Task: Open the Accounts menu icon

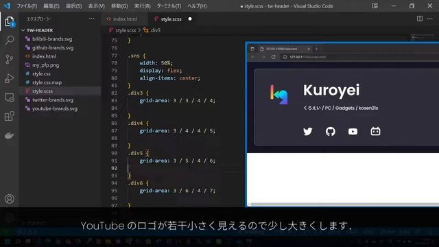Action: click(9, 199)
